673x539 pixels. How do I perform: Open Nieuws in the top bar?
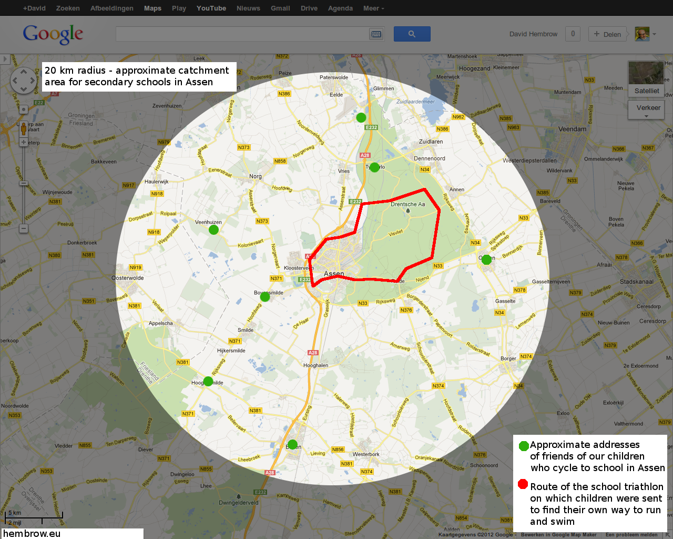[248, 8]
